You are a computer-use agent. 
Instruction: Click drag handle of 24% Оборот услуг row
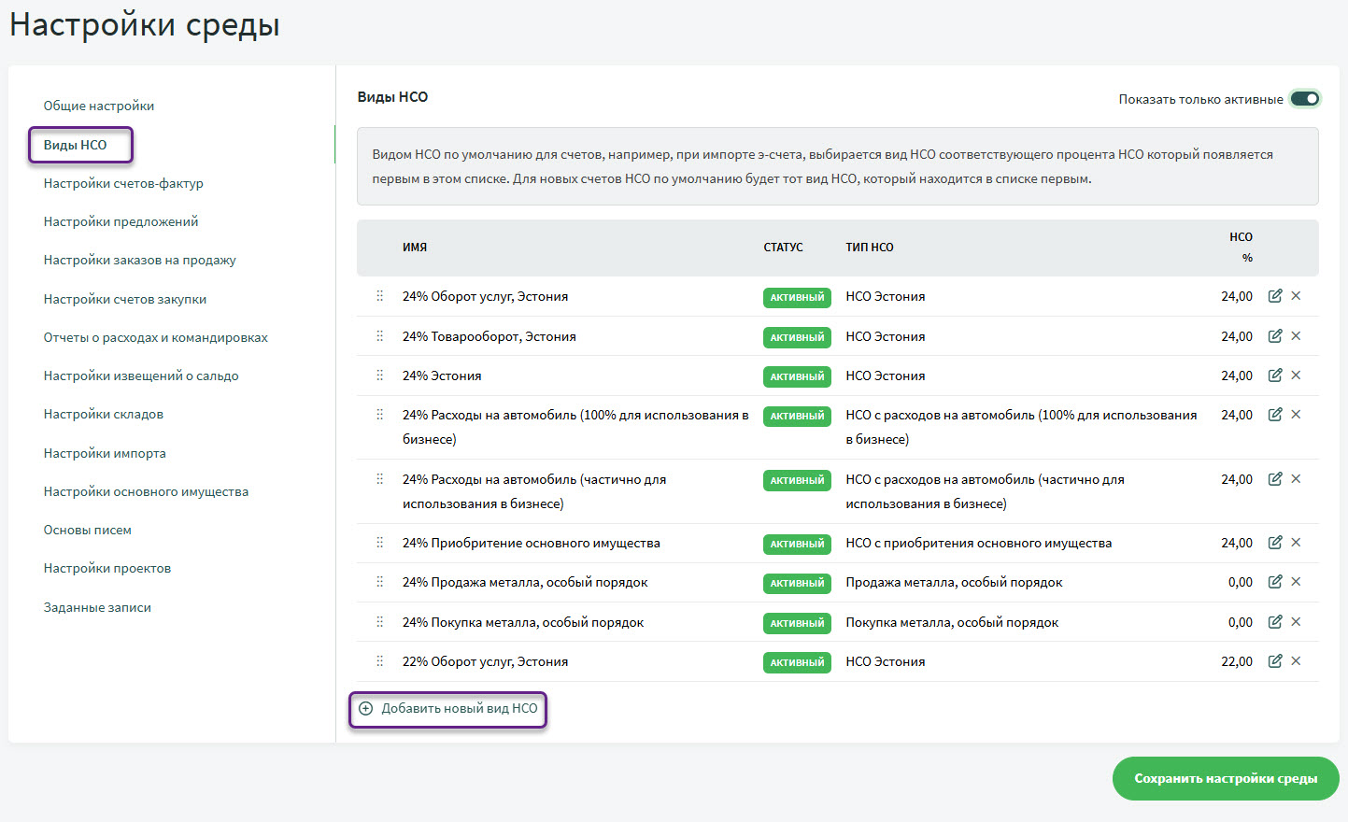point(379,296)
